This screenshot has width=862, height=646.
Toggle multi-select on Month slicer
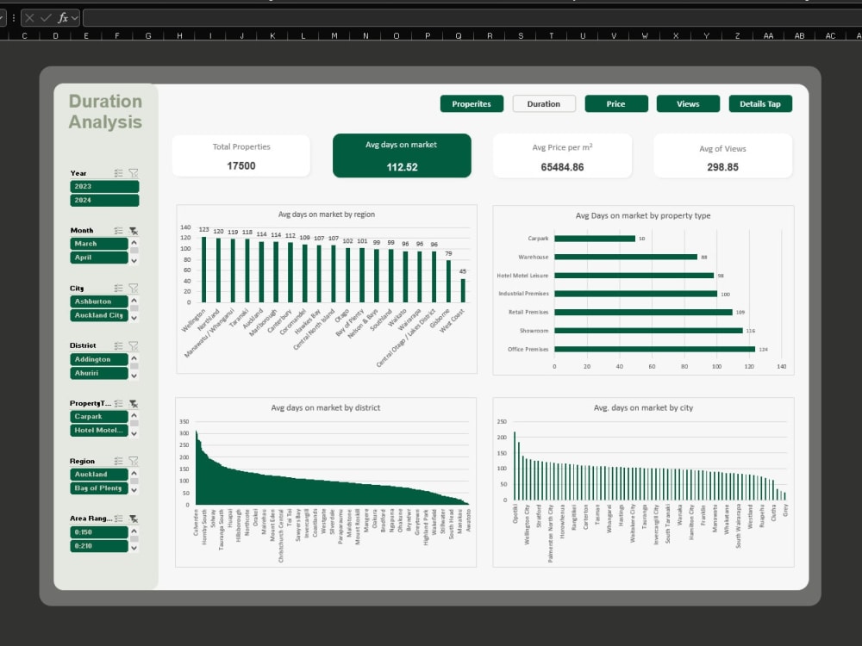[x=118, y=231]
